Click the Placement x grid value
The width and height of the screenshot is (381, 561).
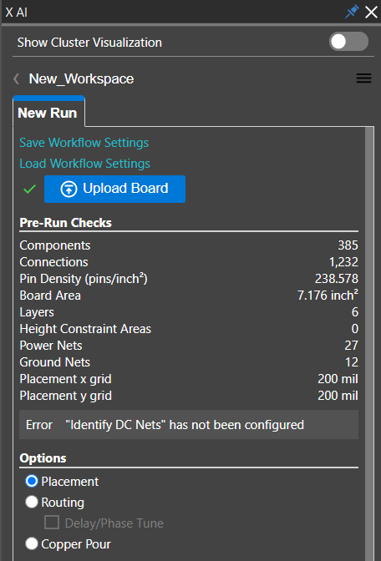338,378
